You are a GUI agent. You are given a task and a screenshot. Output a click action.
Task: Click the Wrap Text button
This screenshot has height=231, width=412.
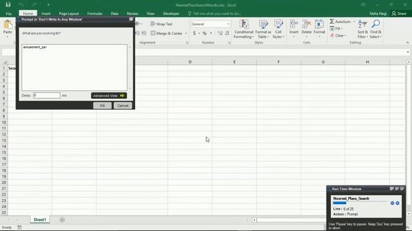[x=162, y=24]
